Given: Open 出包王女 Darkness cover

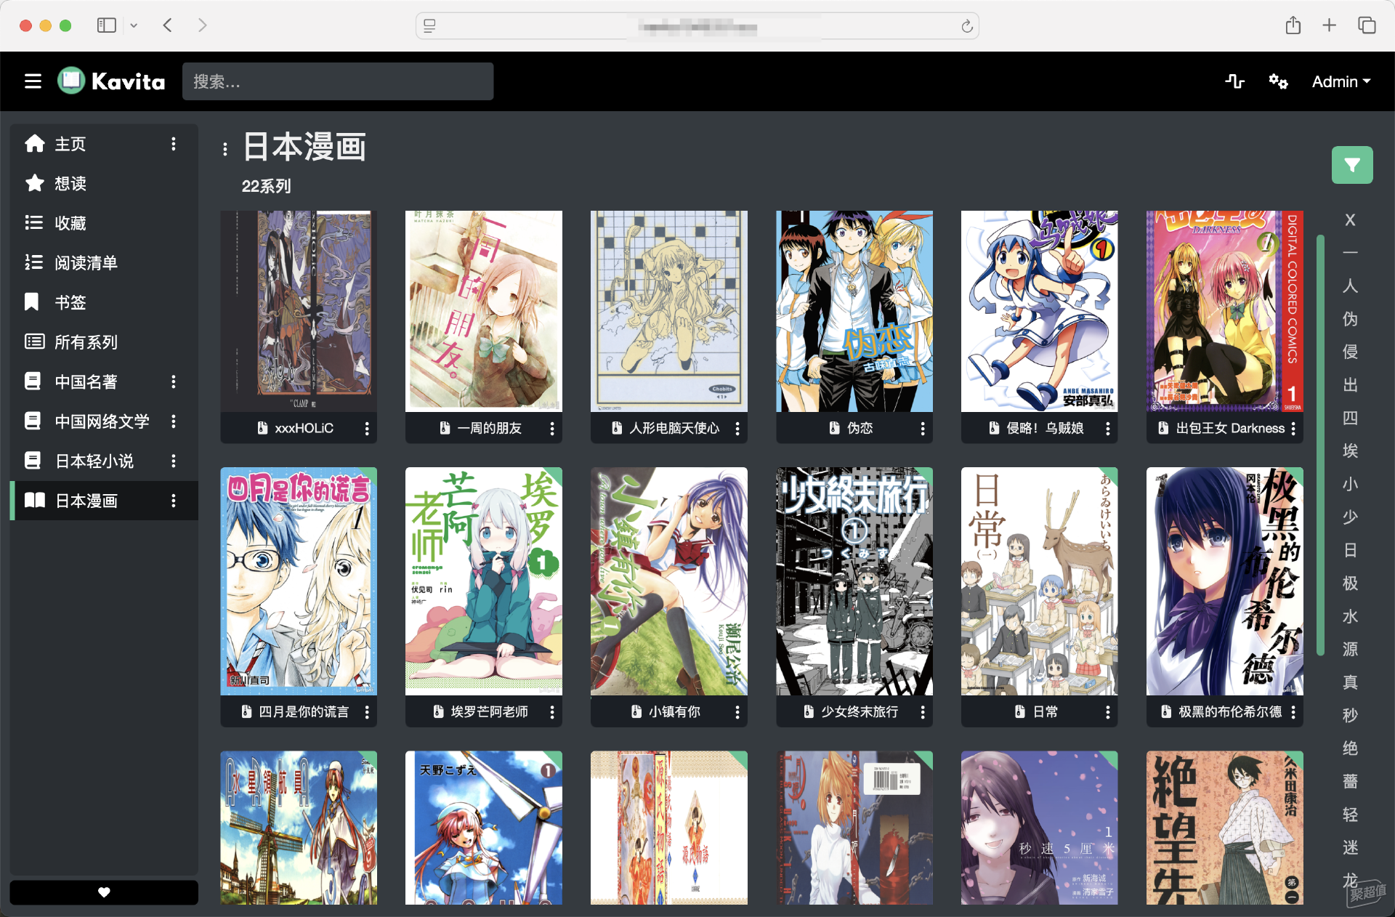Looking at the screenshot, I should click(x=1225, y=312).
